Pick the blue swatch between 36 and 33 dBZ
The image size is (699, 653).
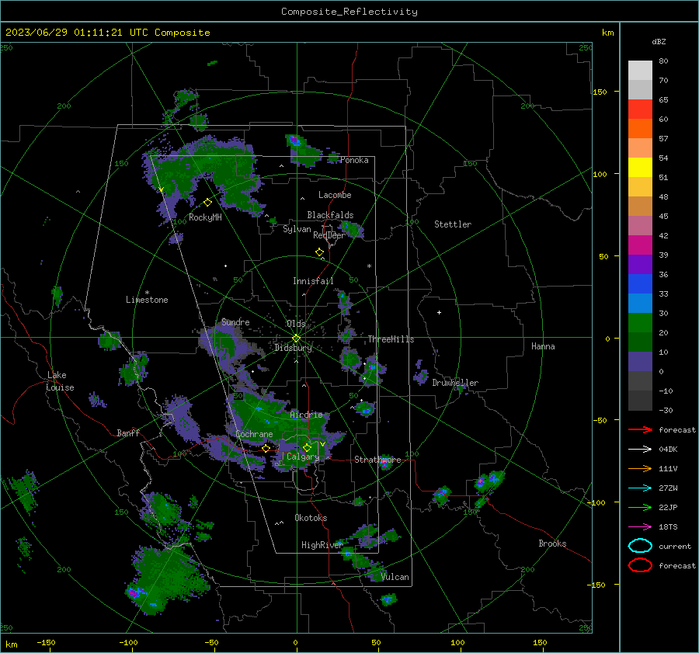tap(640, 284)
